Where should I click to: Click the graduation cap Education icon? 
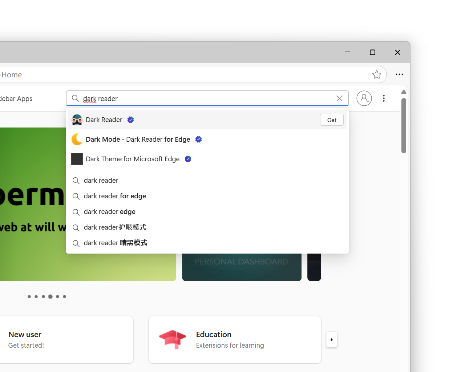click(173, 339)
